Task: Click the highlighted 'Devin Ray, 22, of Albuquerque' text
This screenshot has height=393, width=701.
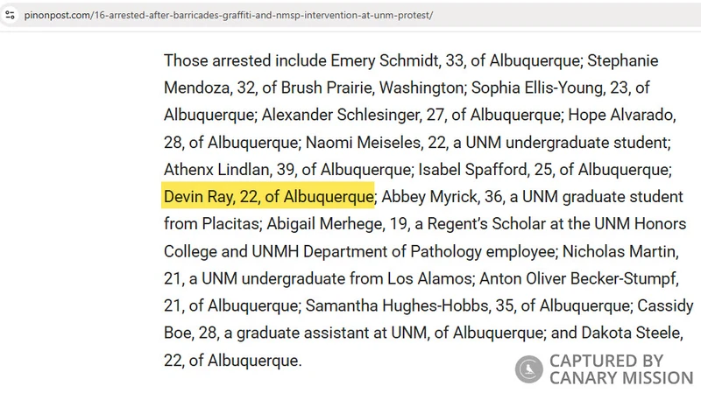Action: [269, 195]
